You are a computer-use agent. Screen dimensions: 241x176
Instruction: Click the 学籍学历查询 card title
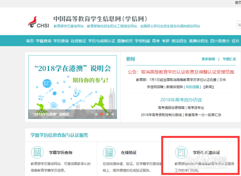61,152
